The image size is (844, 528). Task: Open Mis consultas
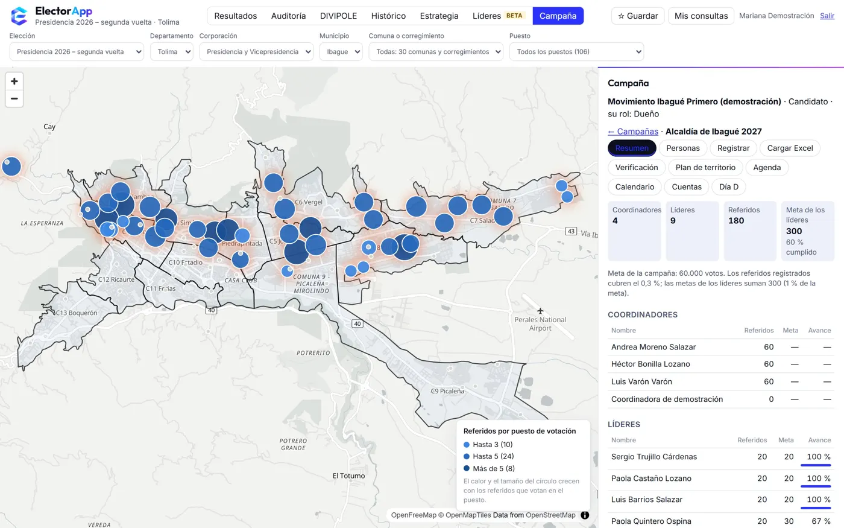click(701, 16)
